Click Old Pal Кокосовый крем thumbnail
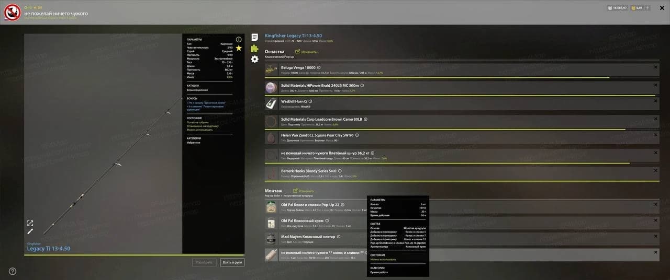 click(271, 223)
